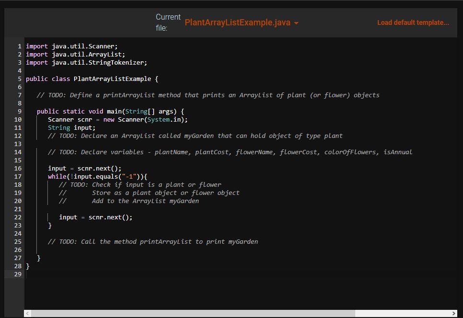Click the StringTokenizer import line
The width and height of the screenshot is (463, 318).
pos(86,62)
